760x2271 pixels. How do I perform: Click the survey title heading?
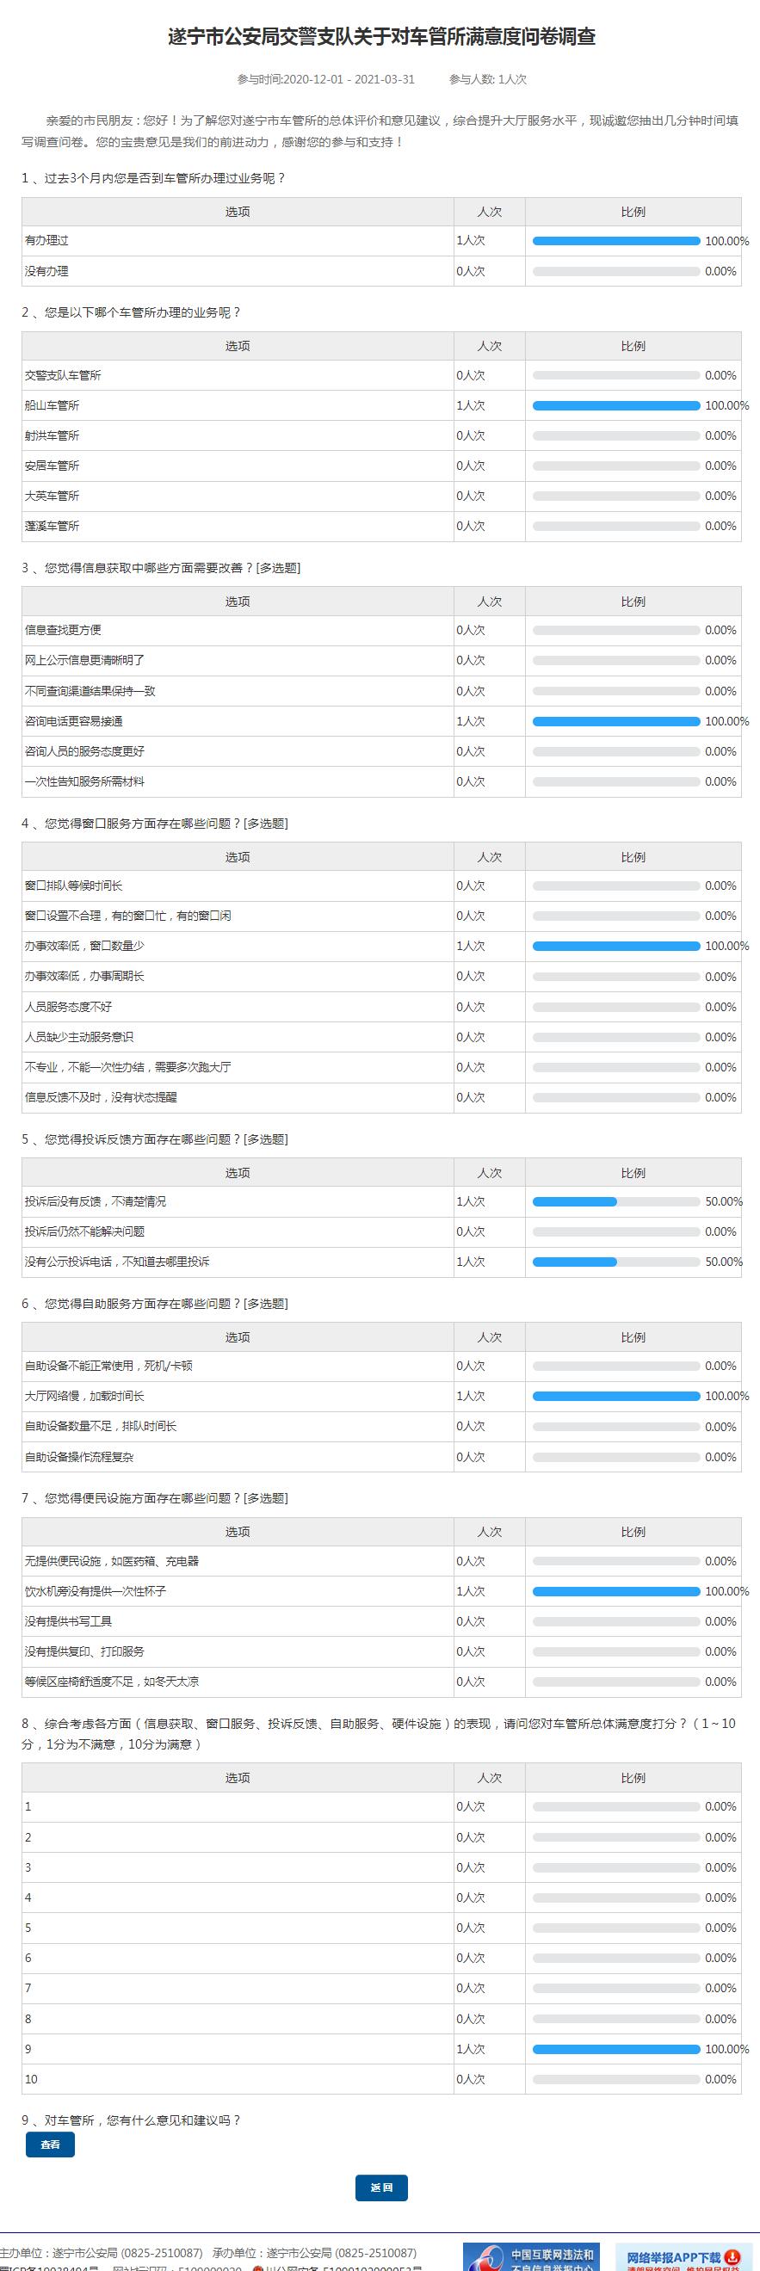click(381, 37)
